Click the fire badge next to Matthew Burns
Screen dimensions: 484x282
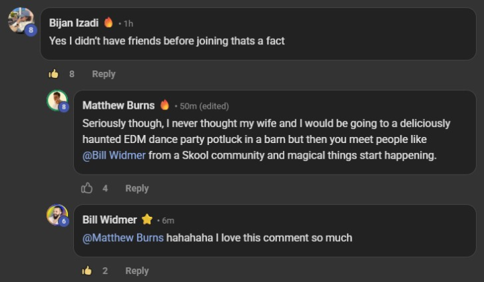(x=164, y=105)
